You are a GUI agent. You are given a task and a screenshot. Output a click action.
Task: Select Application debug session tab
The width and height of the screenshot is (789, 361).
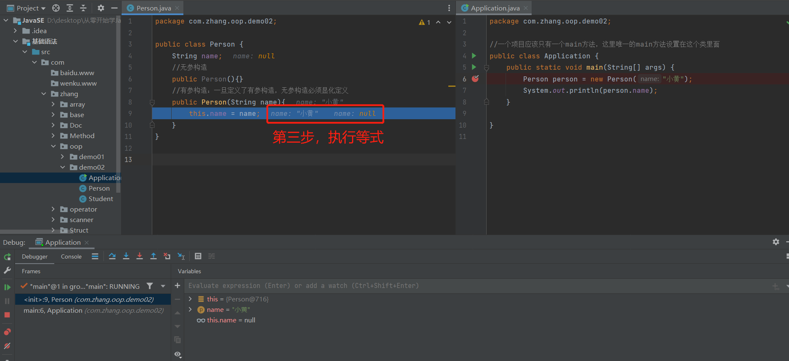tap(63, 242)
